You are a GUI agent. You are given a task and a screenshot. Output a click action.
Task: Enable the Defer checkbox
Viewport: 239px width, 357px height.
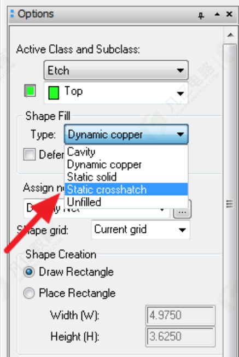pyautogui.click(x=30, y=155)
